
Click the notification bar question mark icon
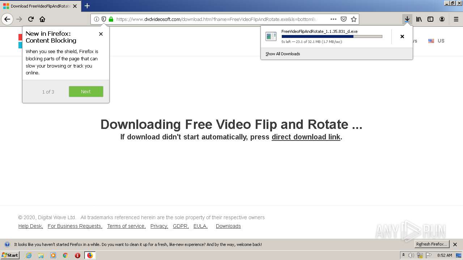coord(7,244)
